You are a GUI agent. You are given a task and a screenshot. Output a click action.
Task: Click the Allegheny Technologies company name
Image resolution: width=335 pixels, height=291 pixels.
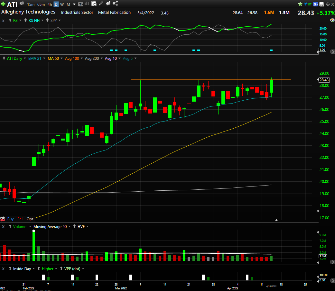pyautogui.click(x=28, y=12)
